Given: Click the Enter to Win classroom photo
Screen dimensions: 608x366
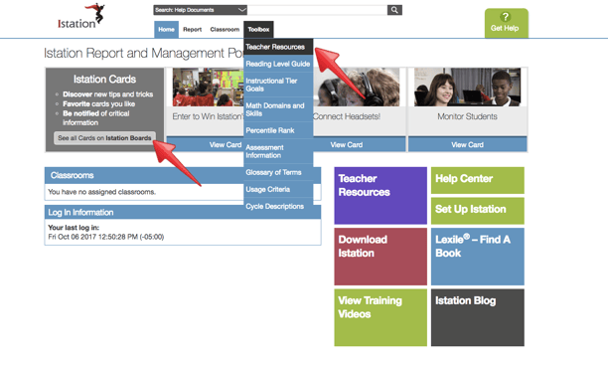Looking at the screenshot, I should 209,87.
